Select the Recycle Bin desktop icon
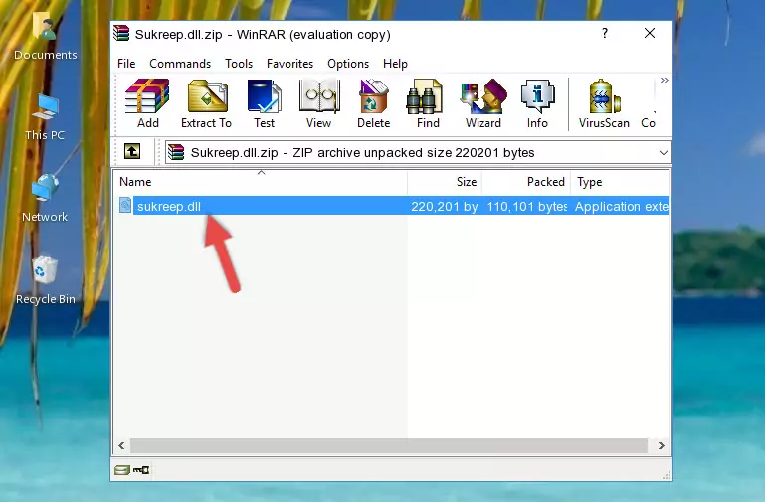Screen dimensions: 765x502 point(46,281)
